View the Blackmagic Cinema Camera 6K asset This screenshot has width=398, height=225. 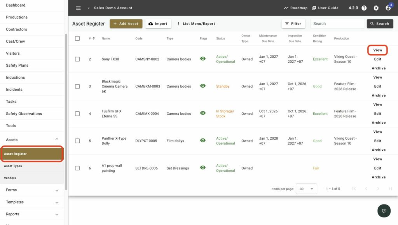[377, 77]
